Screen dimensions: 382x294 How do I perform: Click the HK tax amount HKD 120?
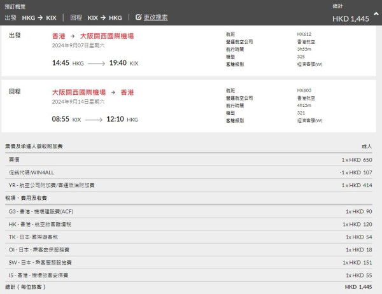(357, 225)
